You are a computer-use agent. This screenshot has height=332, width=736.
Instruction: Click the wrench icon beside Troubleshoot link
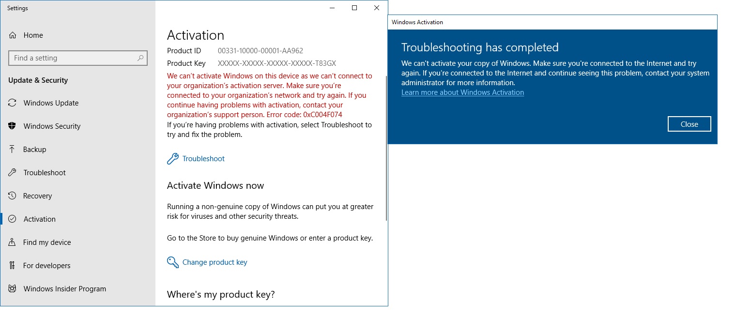(x=173, y=159)
